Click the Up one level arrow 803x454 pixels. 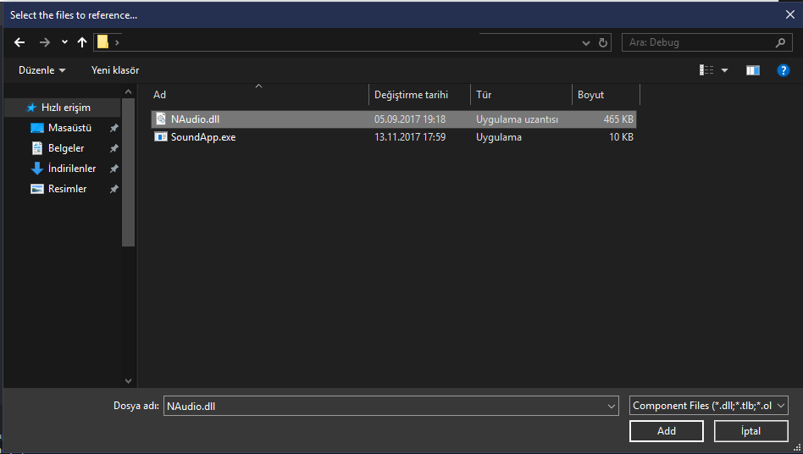pyautogui.click(x=82, y=42)
